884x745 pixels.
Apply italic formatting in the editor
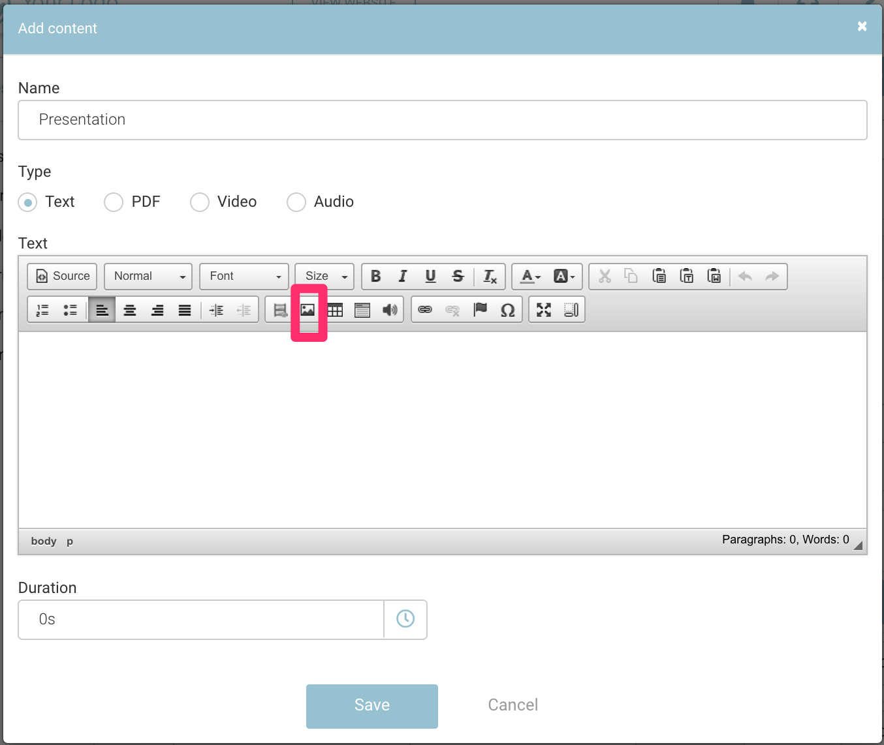[x=403, y=276]
